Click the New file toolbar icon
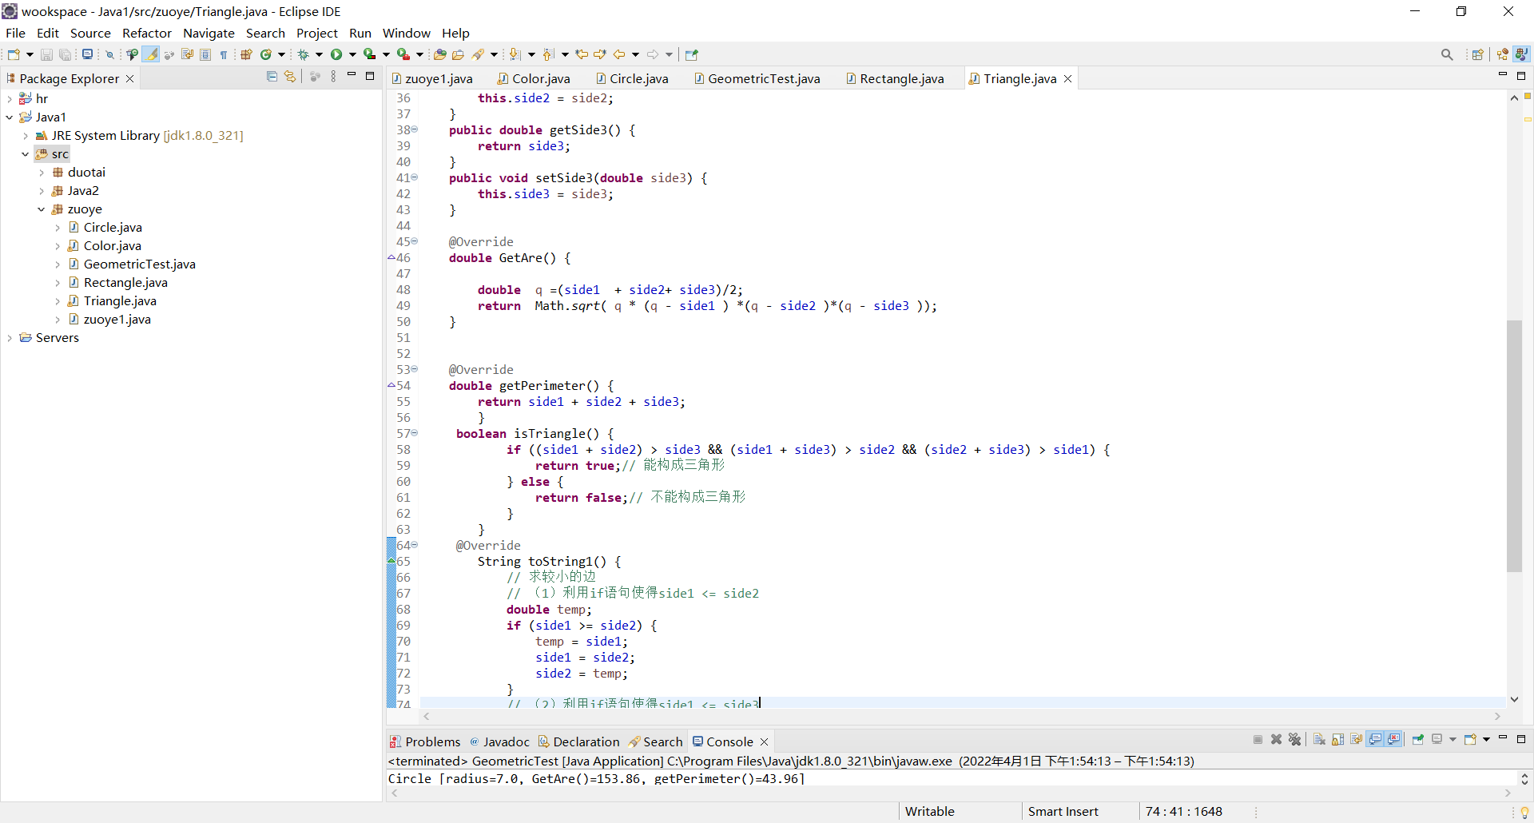The height and width of the screenshot is (823, 1534). click(x=14, y=54)
